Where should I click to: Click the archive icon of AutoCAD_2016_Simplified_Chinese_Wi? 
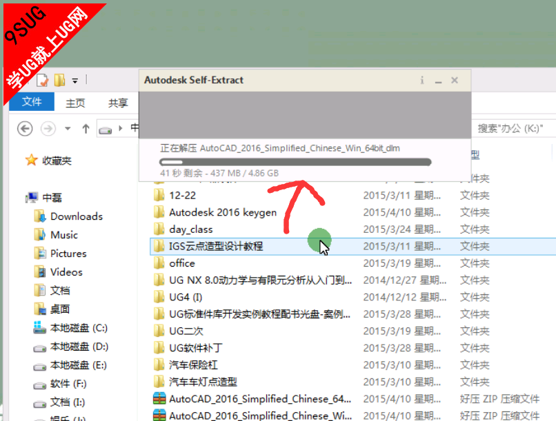[x=159, y=415]
